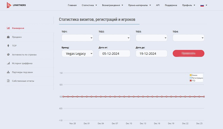223x129 pixels.
Task: Click the Дата от date field
Action: (114, 54)
